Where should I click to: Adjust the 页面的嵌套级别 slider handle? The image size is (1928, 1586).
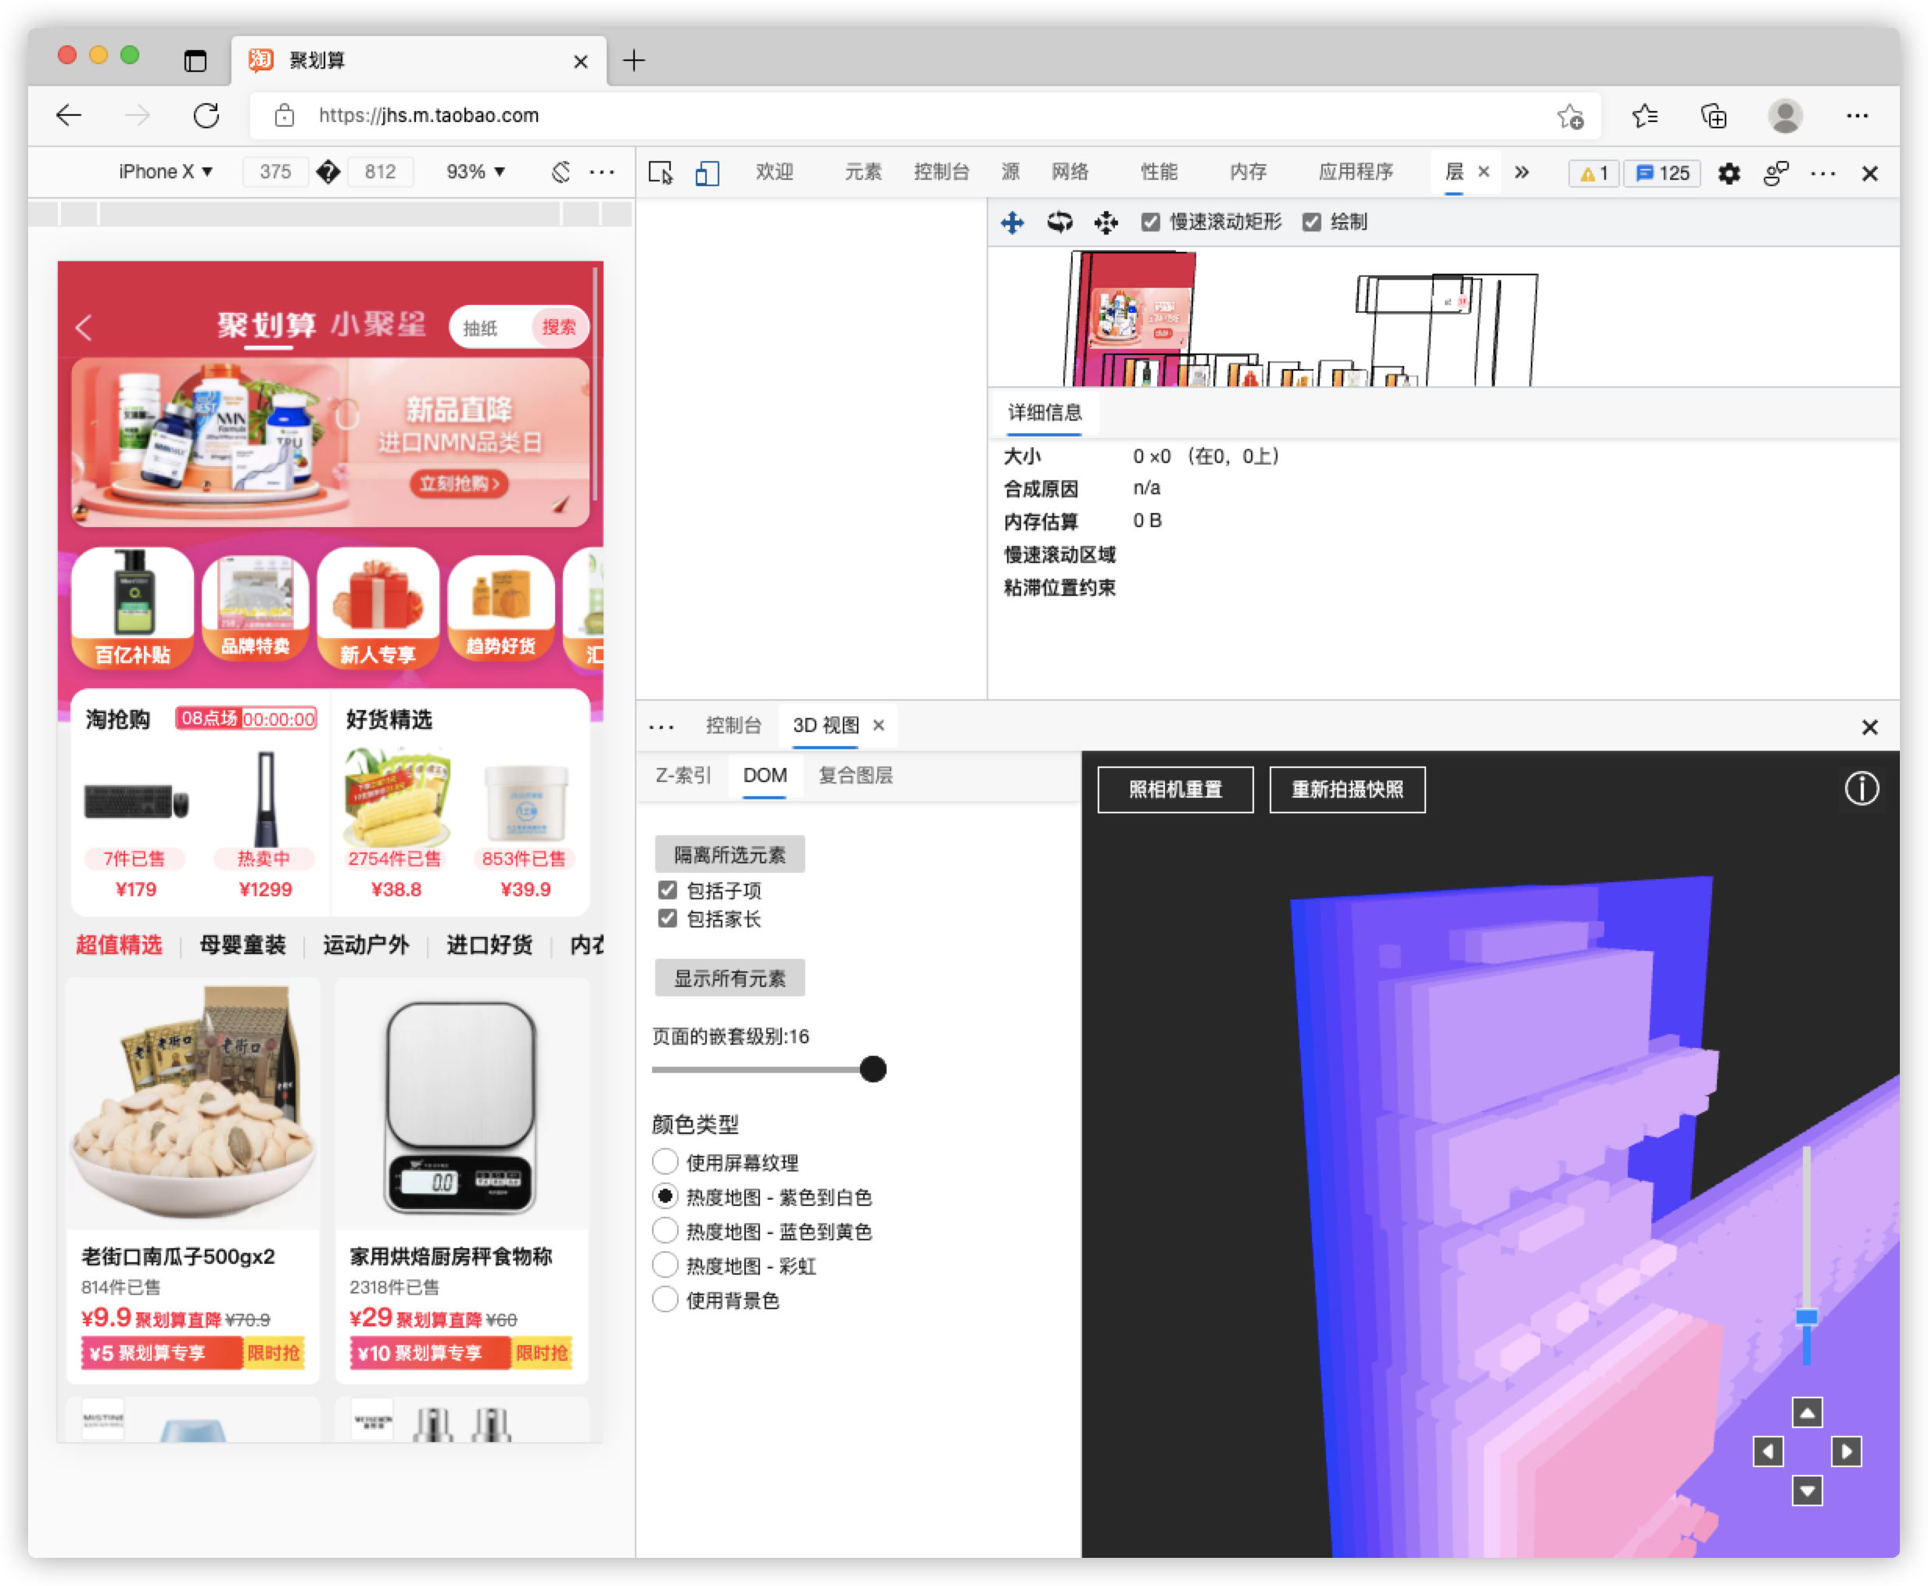(x=873, y=1069)
